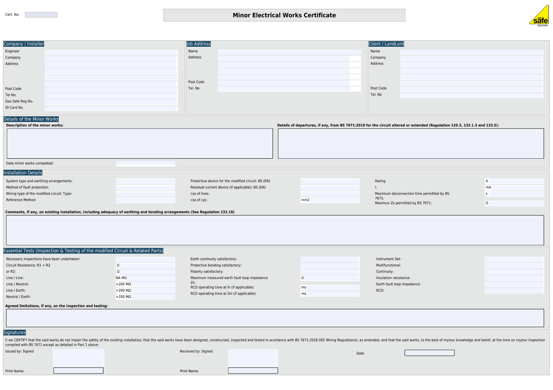553x390 pixels.
Task: Click the details of departures text box
Action: pyautogui.click(x=411, y=143)
